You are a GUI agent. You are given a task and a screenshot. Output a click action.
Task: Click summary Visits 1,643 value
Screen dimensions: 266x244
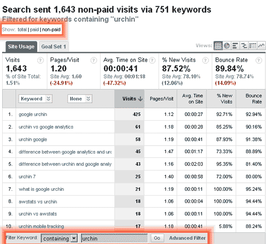[16, 69]
